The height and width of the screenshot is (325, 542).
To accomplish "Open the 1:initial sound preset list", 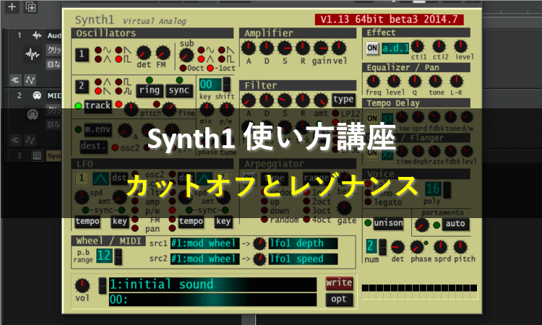I will pyautogui.click(x=212, y=285).
